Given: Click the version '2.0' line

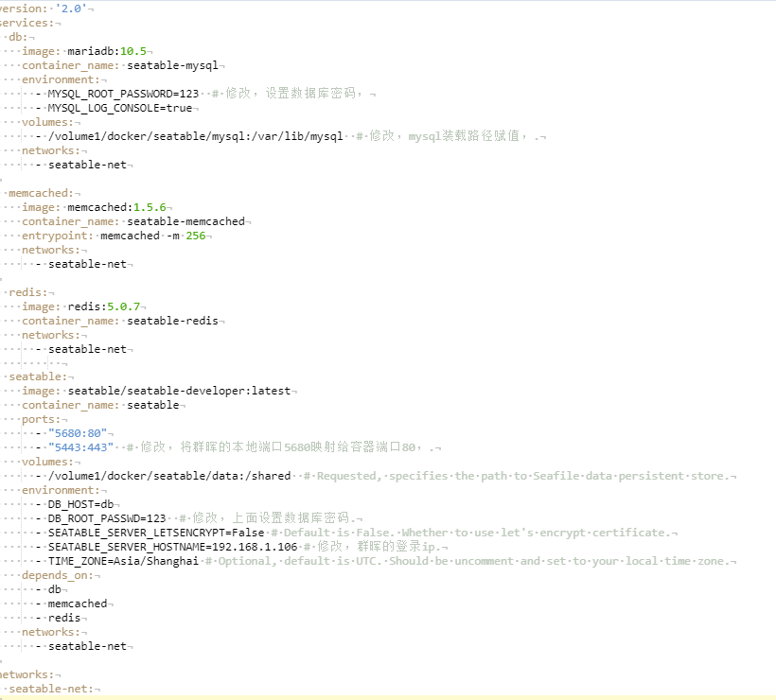Looking at the screenshot, I should pyautogui.click(x=47, y=9).
